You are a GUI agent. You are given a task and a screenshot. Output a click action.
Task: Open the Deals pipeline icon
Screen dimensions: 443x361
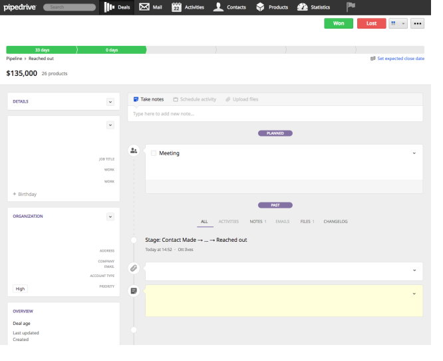[109, 7]
